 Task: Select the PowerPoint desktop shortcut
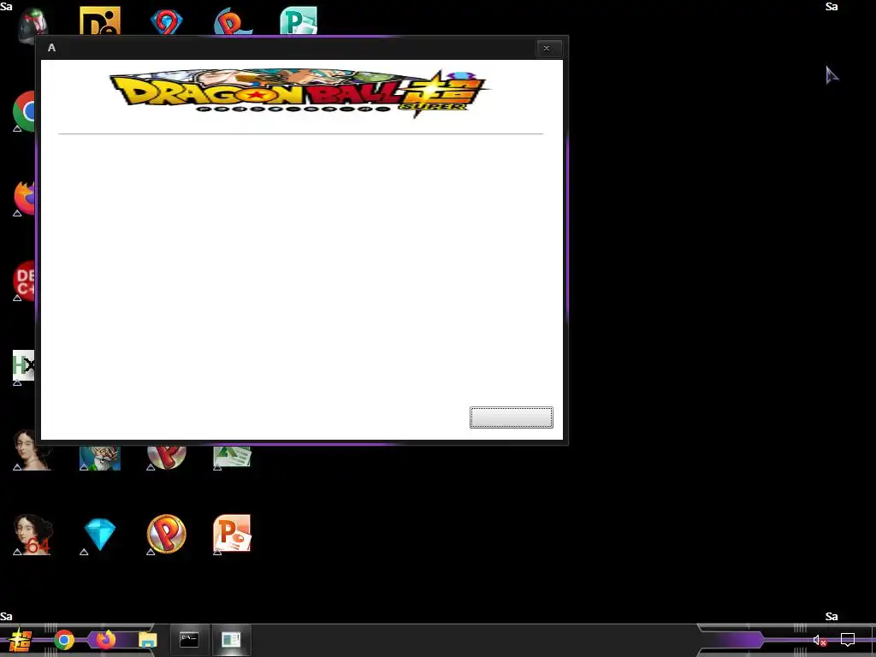[x=232, y=534]
